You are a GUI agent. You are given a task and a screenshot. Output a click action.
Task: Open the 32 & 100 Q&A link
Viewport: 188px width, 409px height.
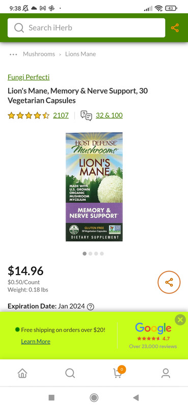tap(109, 116)
